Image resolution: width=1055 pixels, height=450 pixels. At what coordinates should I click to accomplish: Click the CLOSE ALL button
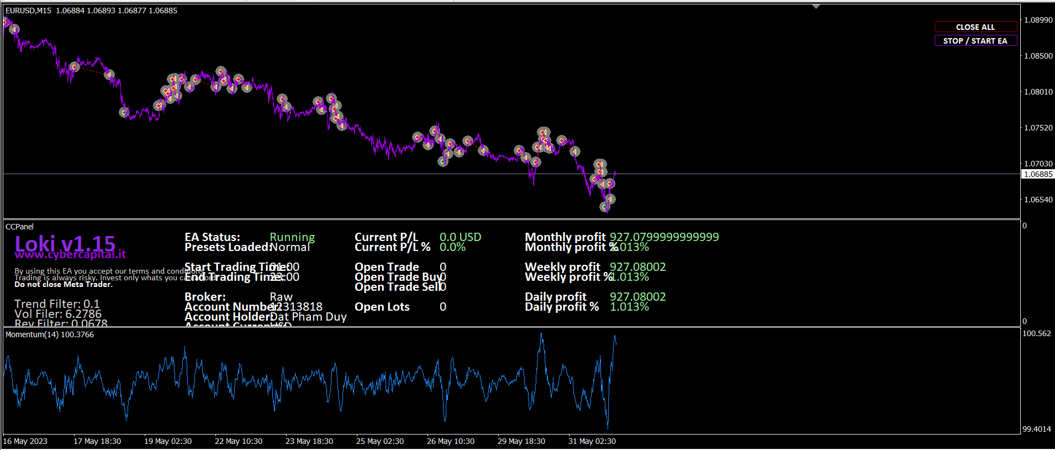[975, 27]
